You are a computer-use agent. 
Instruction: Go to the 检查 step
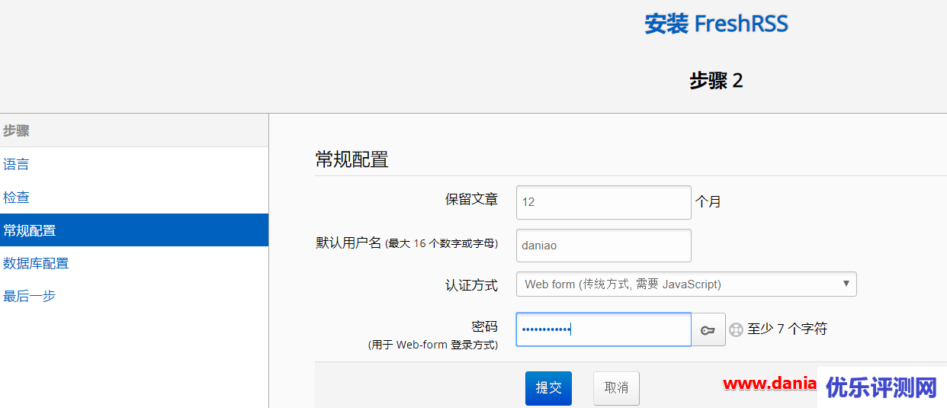pos(16,197)
